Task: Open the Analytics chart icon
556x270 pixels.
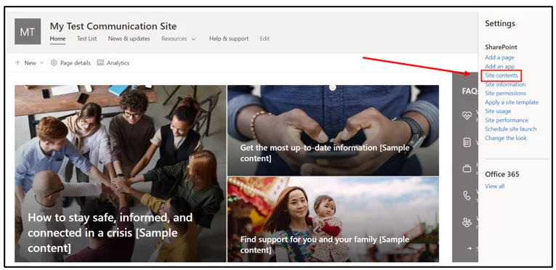Action: (100, 62)
